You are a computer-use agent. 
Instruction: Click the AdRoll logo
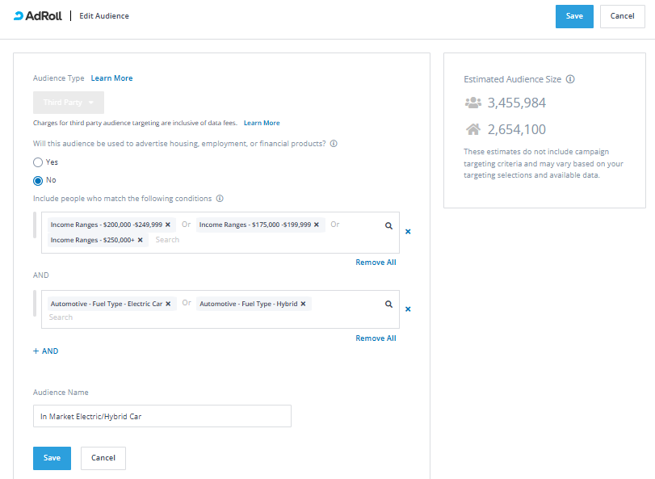(x=38, y=16)
